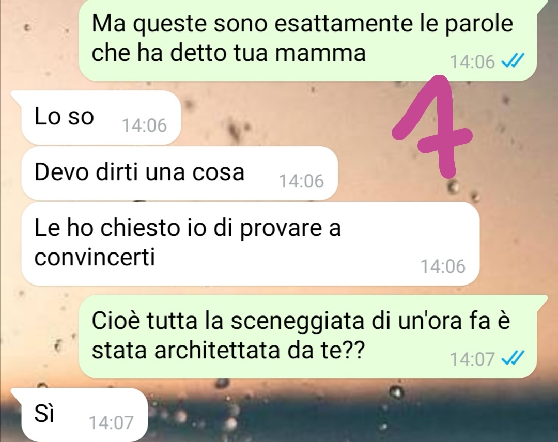Click the 14:06 timestamp on 'Lo so'
Viewport: 558px width, 442px height.
pyautogui.click(x=144, y=125)
